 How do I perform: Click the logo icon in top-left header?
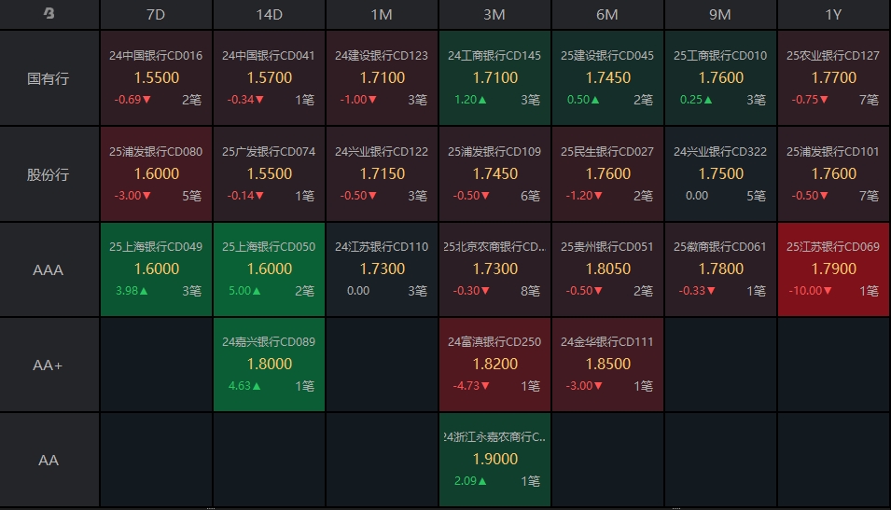pyautogui.click(x=49, y=13)
